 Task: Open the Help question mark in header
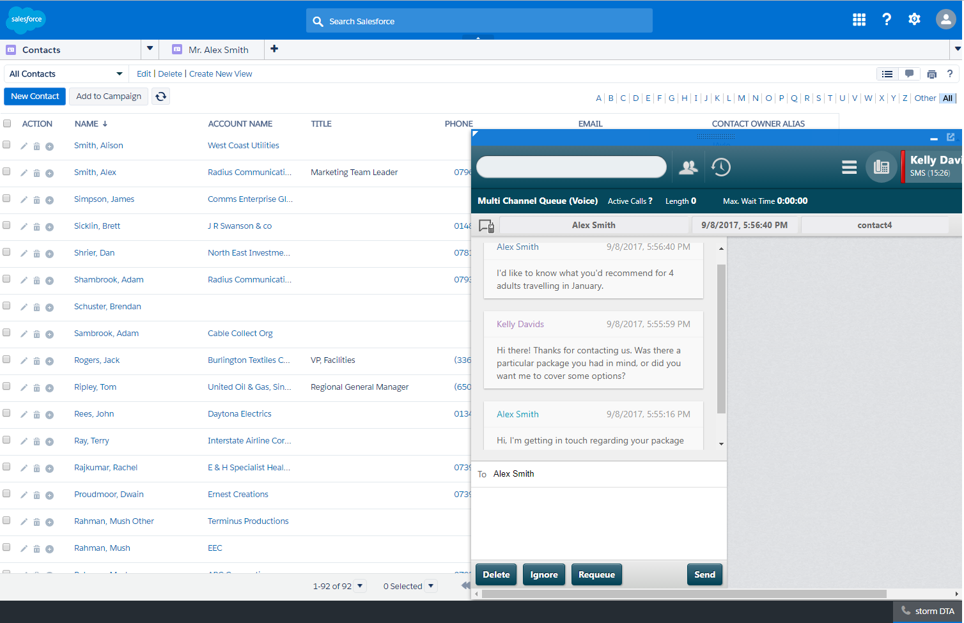coord(887,20)
